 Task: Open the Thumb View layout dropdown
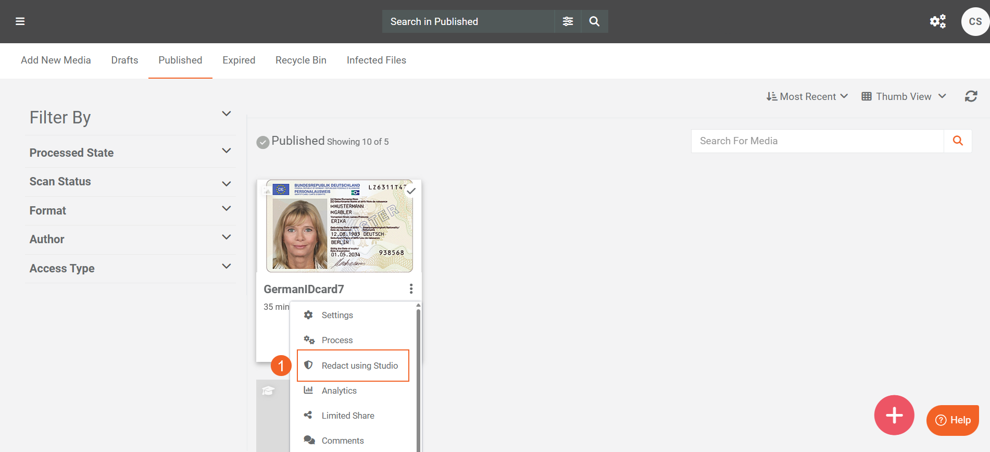pyautogui.click(x=904, y=96)
